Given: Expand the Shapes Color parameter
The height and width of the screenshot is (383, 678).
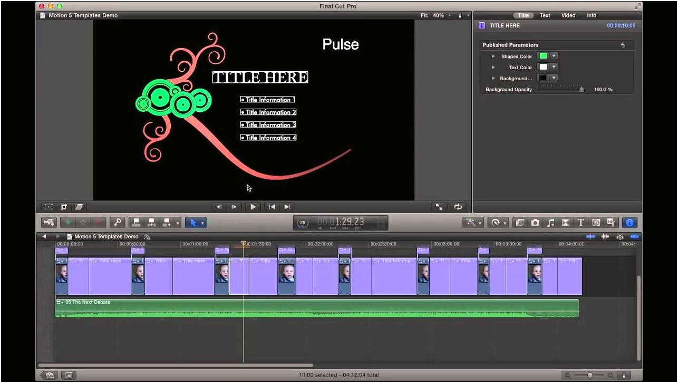Looking at the screenshot, I should (x=493, y=56).
